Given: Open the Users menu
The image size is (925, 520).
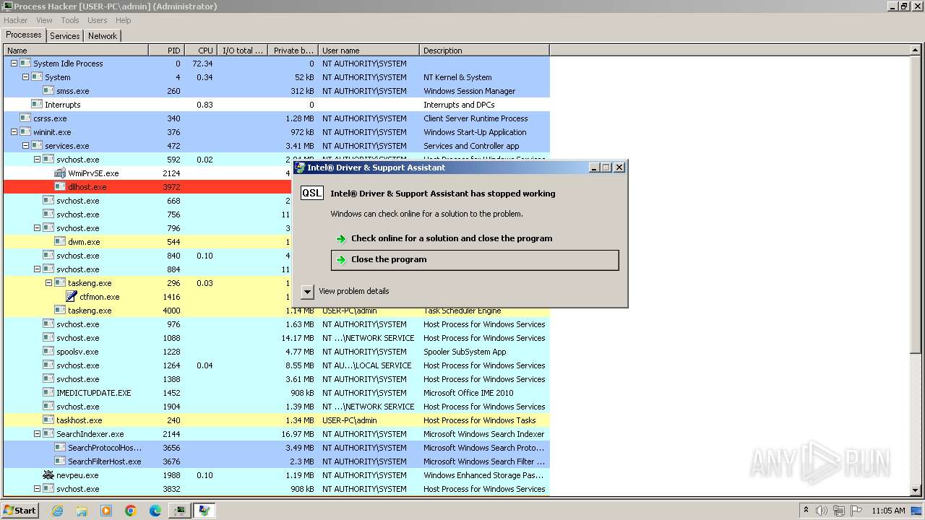Looking at the screenshot, I should (97, 20).
